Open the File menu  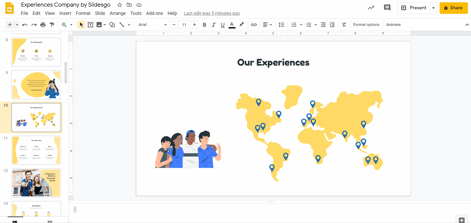24,13
